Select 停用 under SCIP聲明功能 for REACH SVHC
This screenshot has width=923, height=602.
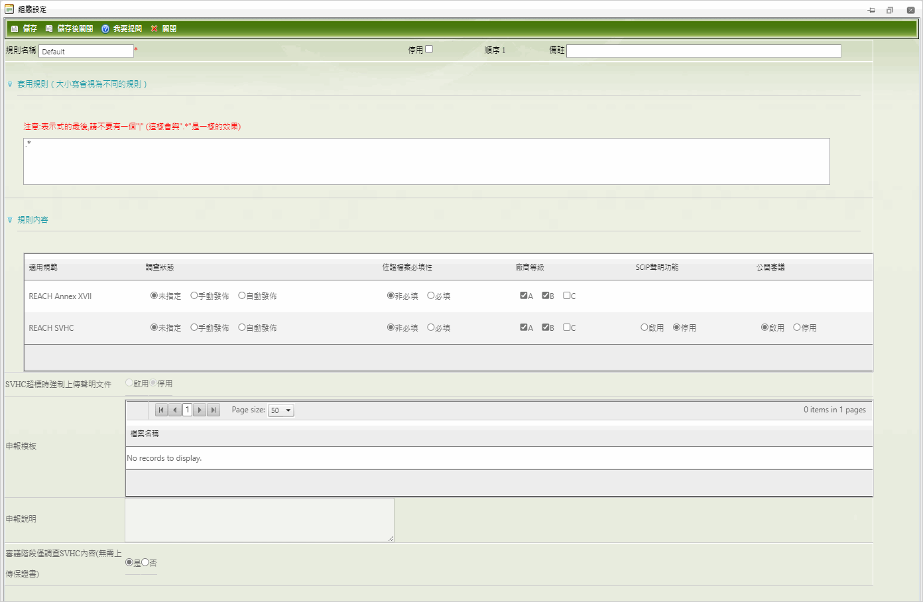point(676,328)
